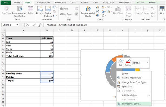Switch to the HOME tab
The width and height of the screenshot is (166, 107).
click(x=17, y=2)
